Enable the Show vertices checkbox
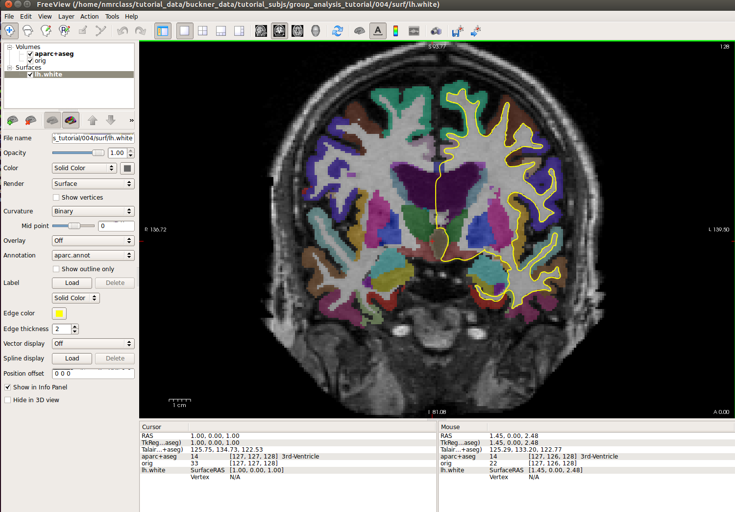Image resolution: width=735 pixels, height=512 pixels. tap(56, 198)
